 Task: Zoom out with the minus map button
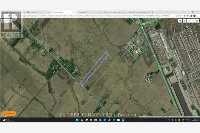pos(193,21)
